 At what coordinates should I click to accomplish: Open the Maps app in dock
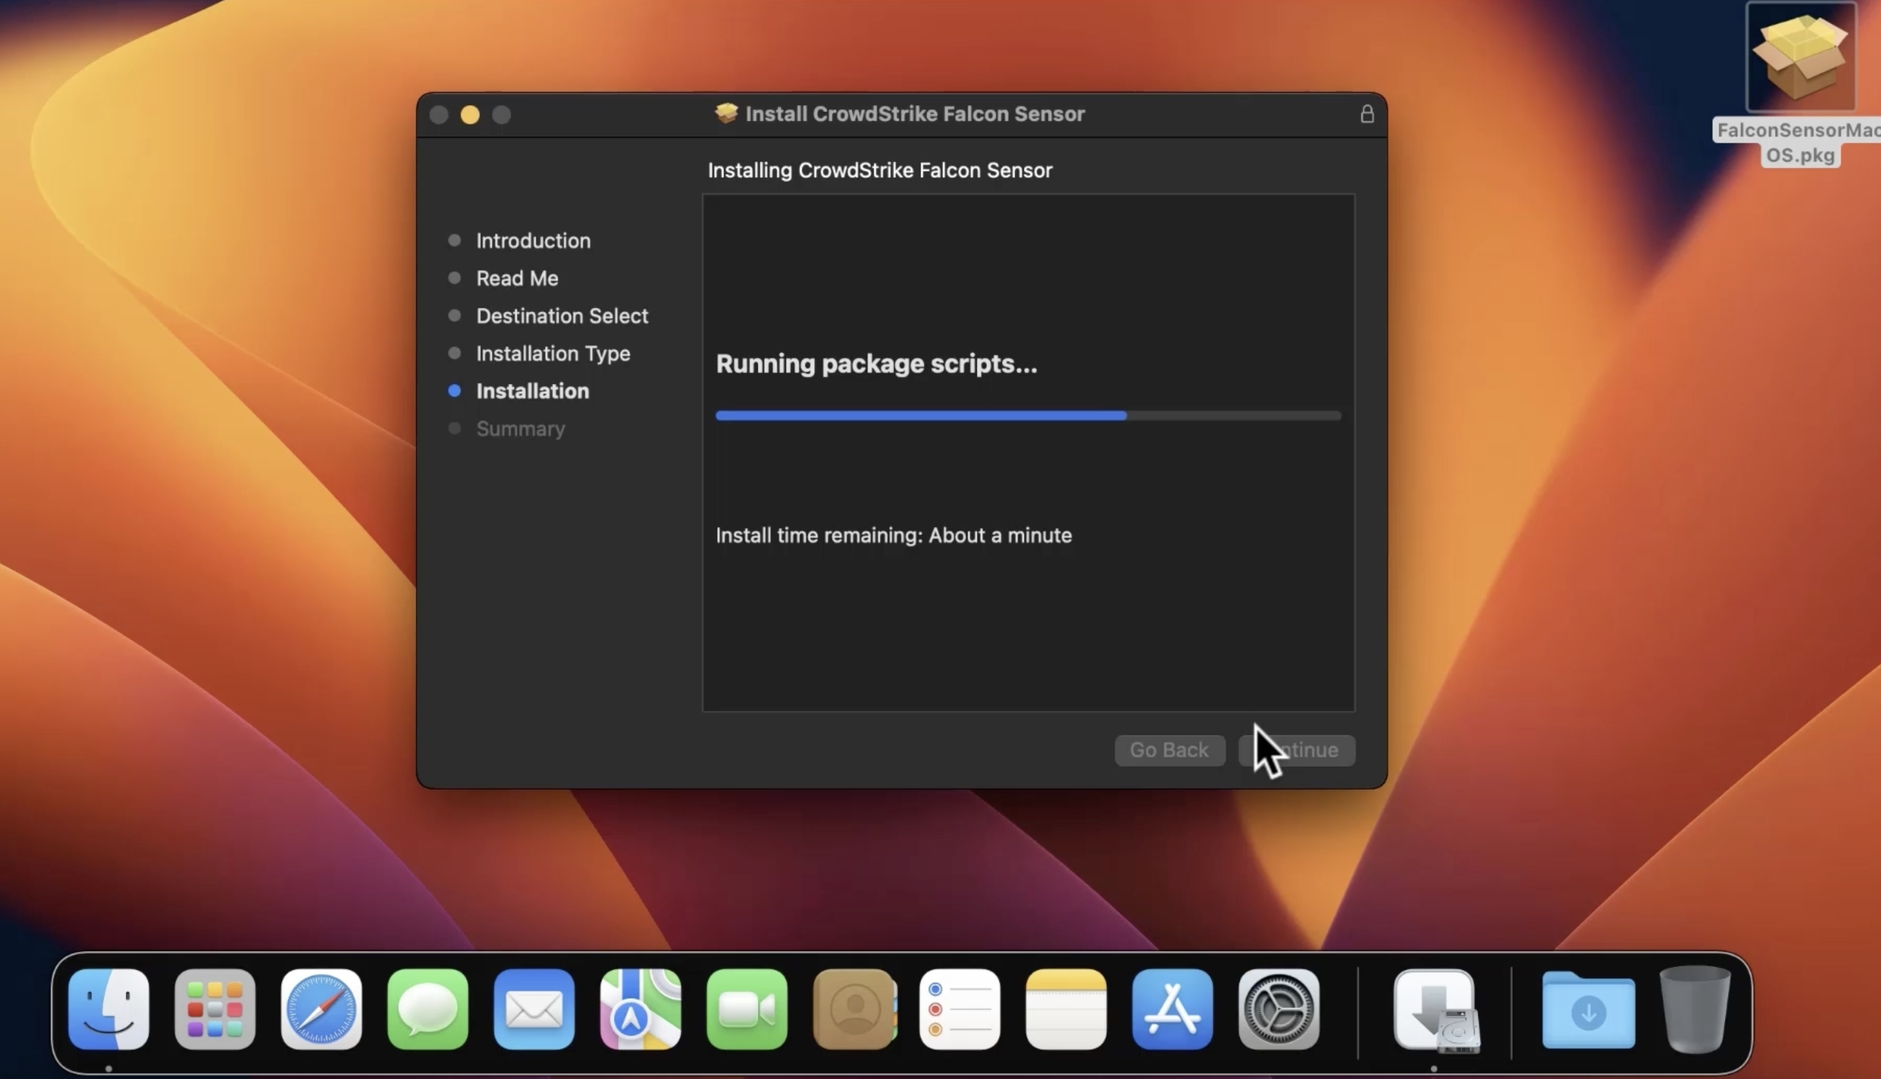click(640, 1009)
